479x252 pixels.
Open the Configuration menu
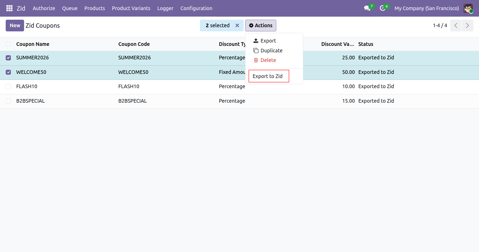pos(196,8)
